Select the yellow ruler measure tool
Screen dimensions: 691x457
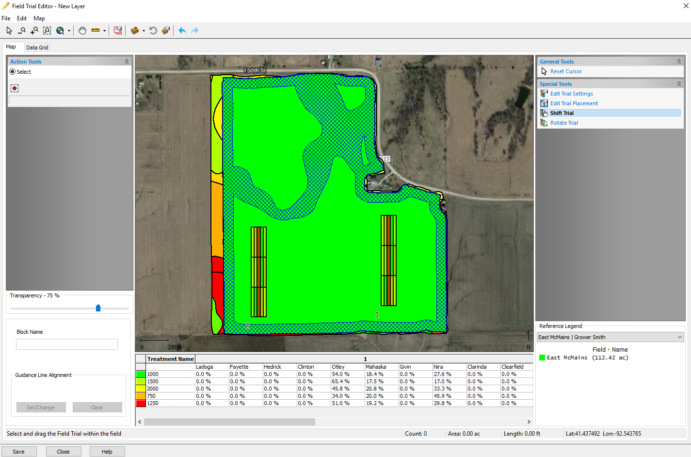(96, 31)
